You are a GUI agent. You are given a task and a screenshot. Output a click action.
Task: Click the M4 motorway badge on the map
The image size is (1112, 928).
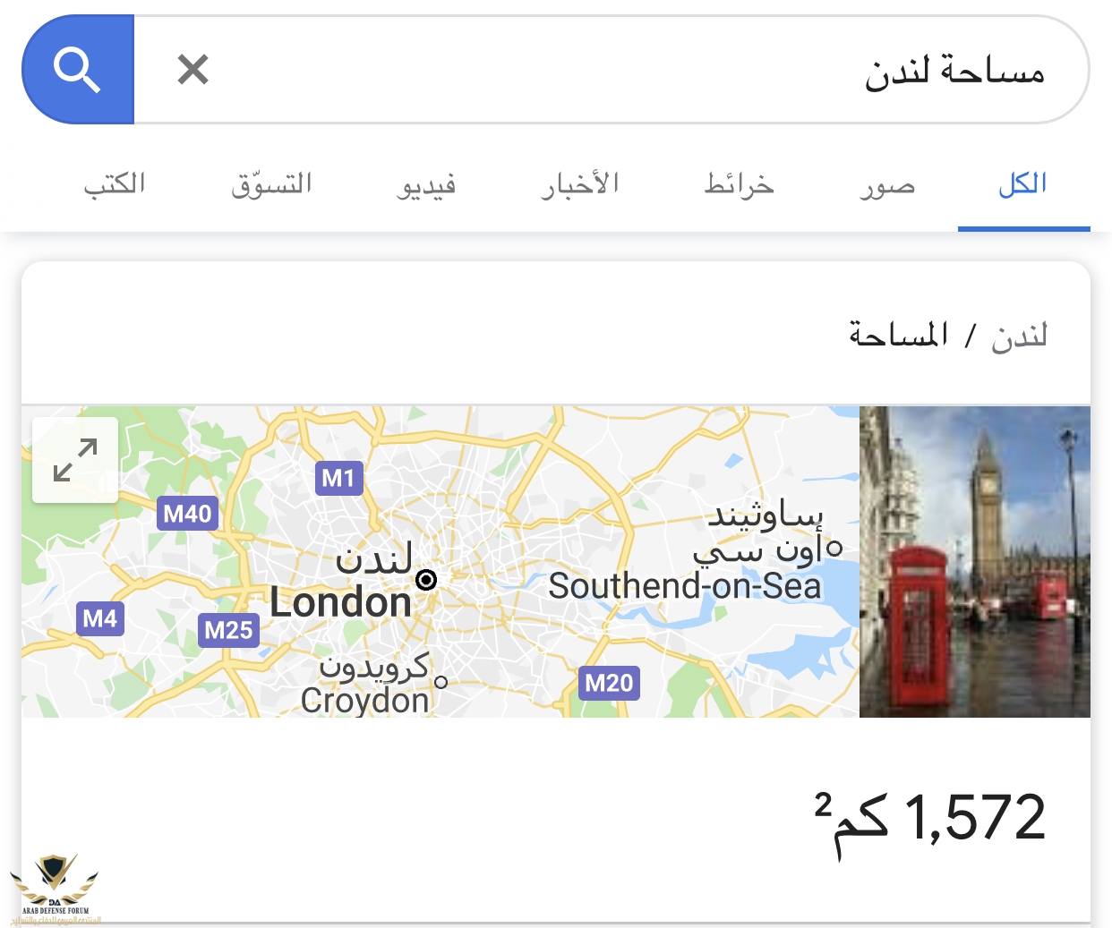[100, 618]
